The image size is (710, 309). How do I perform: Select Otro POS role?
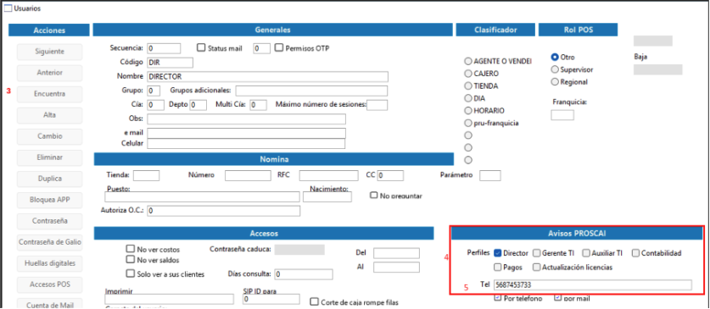click(554, 58)
